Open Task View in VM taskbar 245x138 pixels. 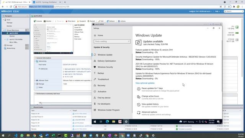(x=101, y=122)
